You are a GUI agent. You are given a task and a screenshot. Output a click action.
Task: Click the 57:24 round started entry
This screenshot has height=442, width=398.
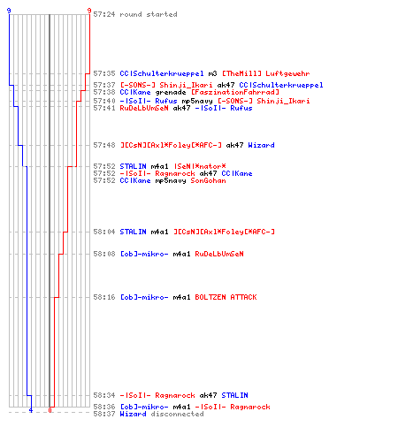point(135,14)
